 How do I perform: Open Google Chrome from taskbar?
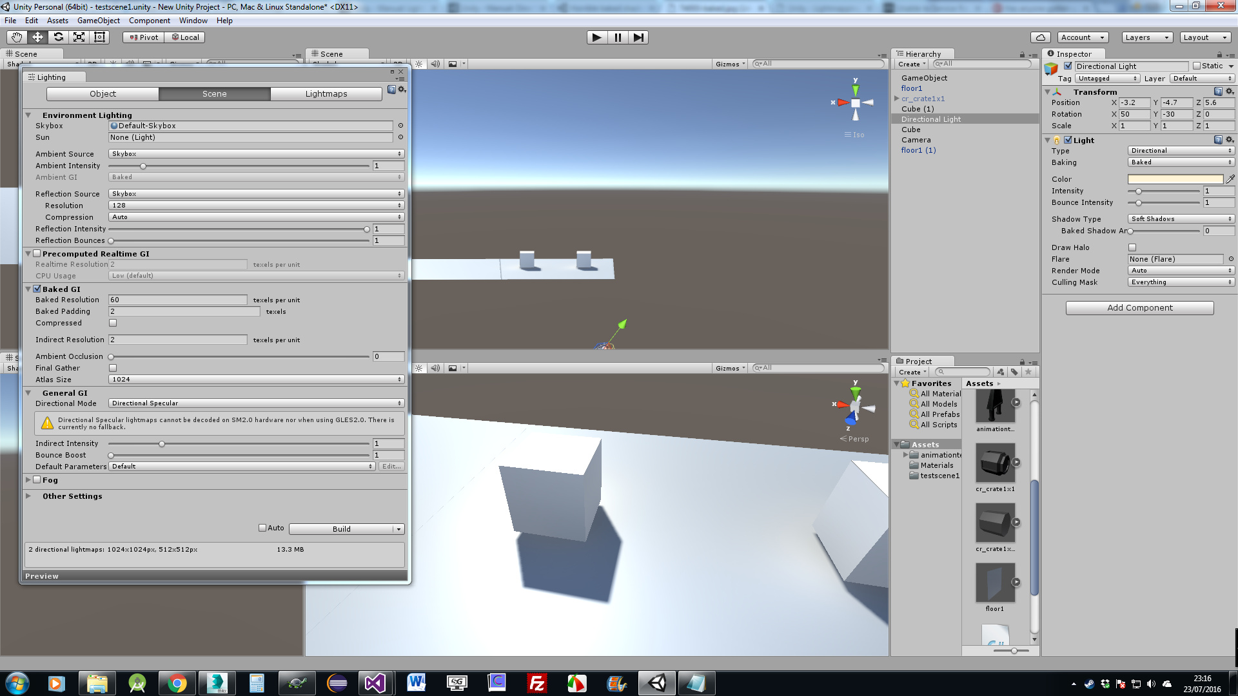point(177,683)
